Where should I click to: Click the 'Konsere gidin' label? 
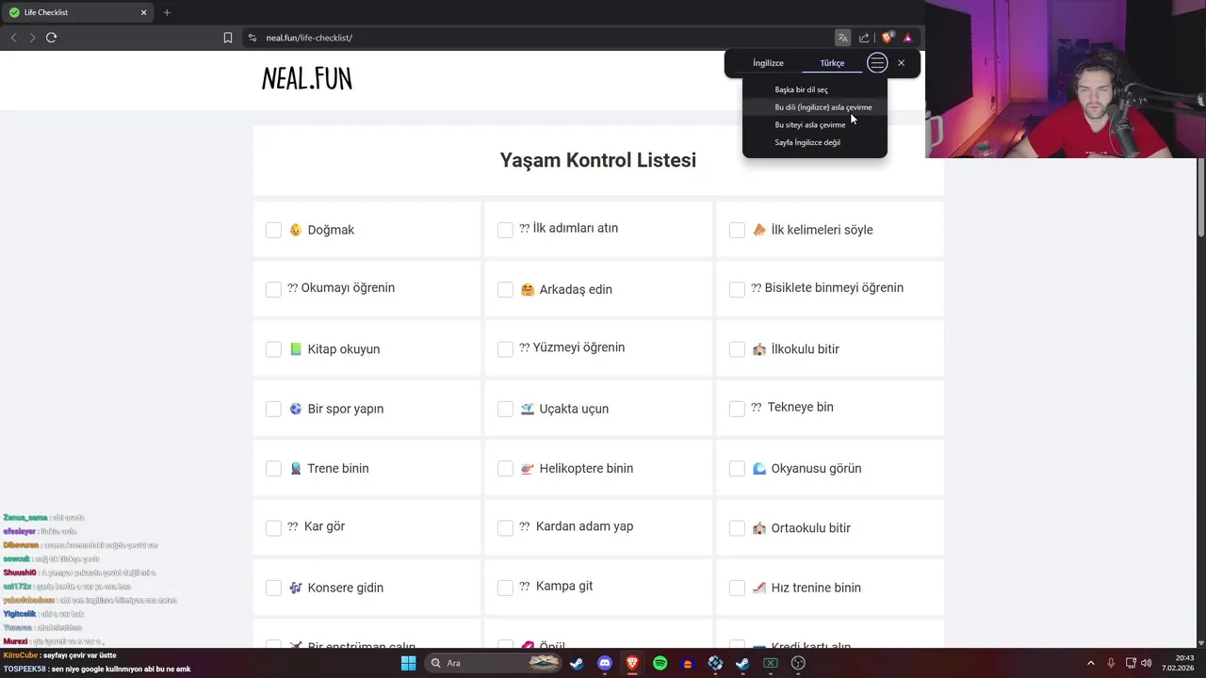tap(345, 588)
